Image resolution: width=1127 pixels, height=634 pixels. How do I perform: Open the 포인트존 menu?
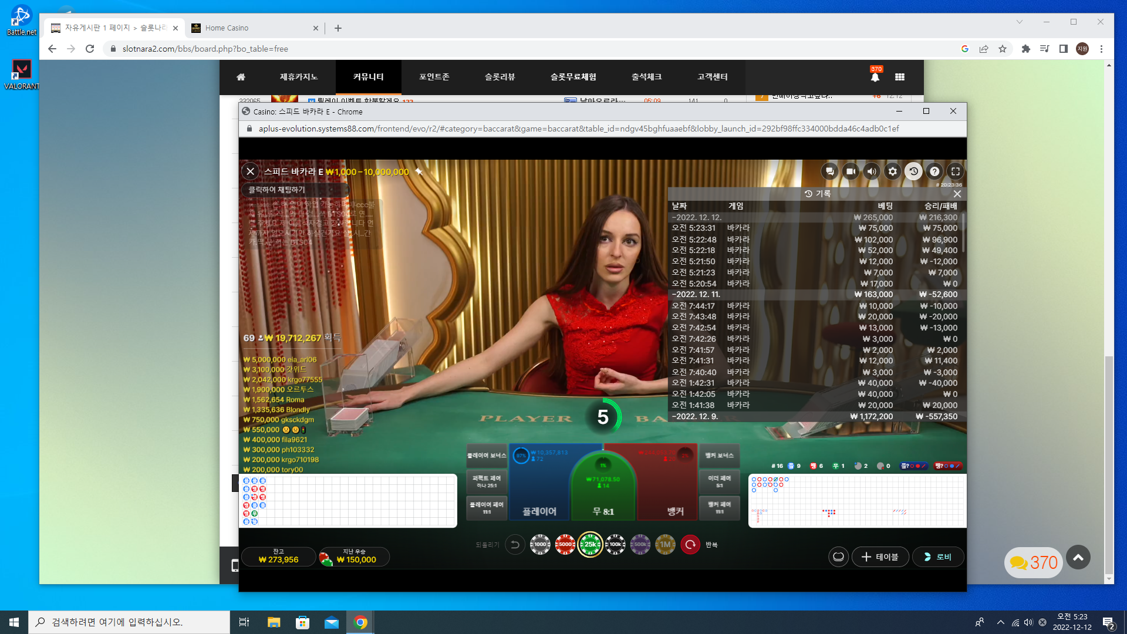pos(434,77)
